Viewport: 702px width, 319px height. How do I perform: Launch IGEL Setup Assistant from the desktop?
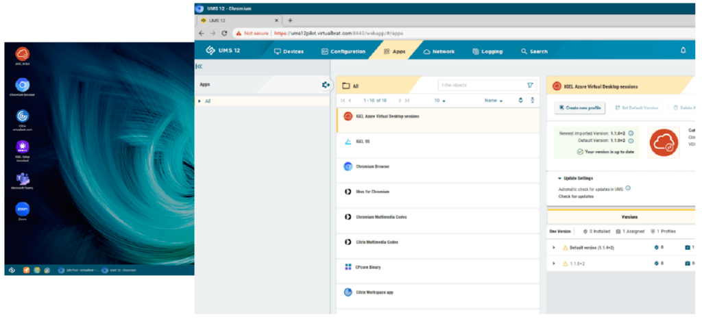coord(22,146)
